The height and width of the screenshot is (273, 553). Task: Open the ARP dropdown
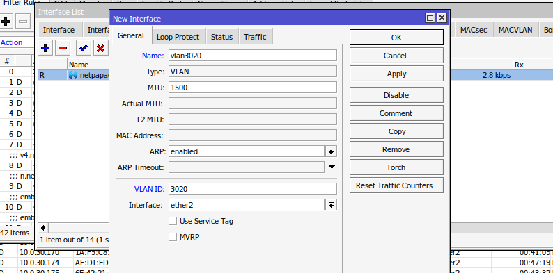(331, 151)
